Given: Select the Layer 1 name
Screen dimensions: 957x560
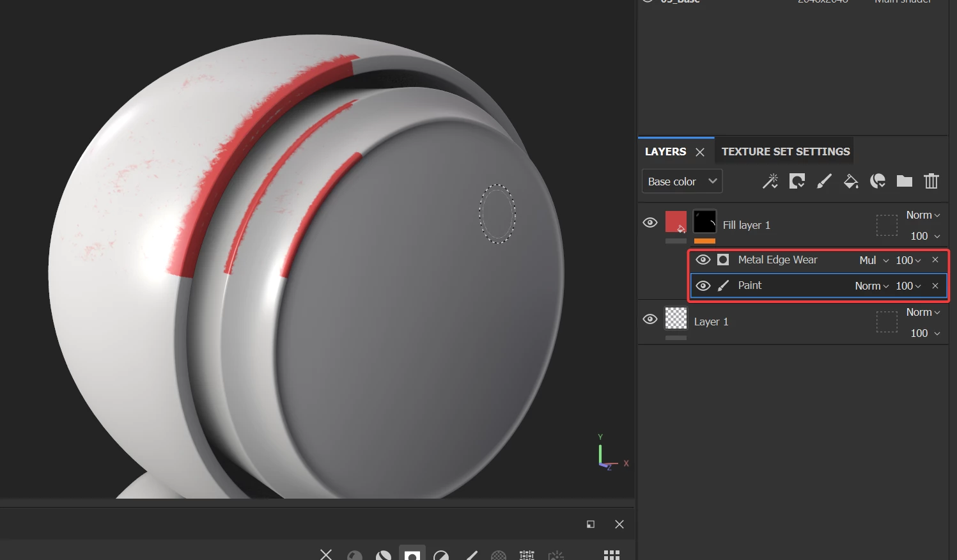Looking at the screenshot, I should (x=711, y=322).
